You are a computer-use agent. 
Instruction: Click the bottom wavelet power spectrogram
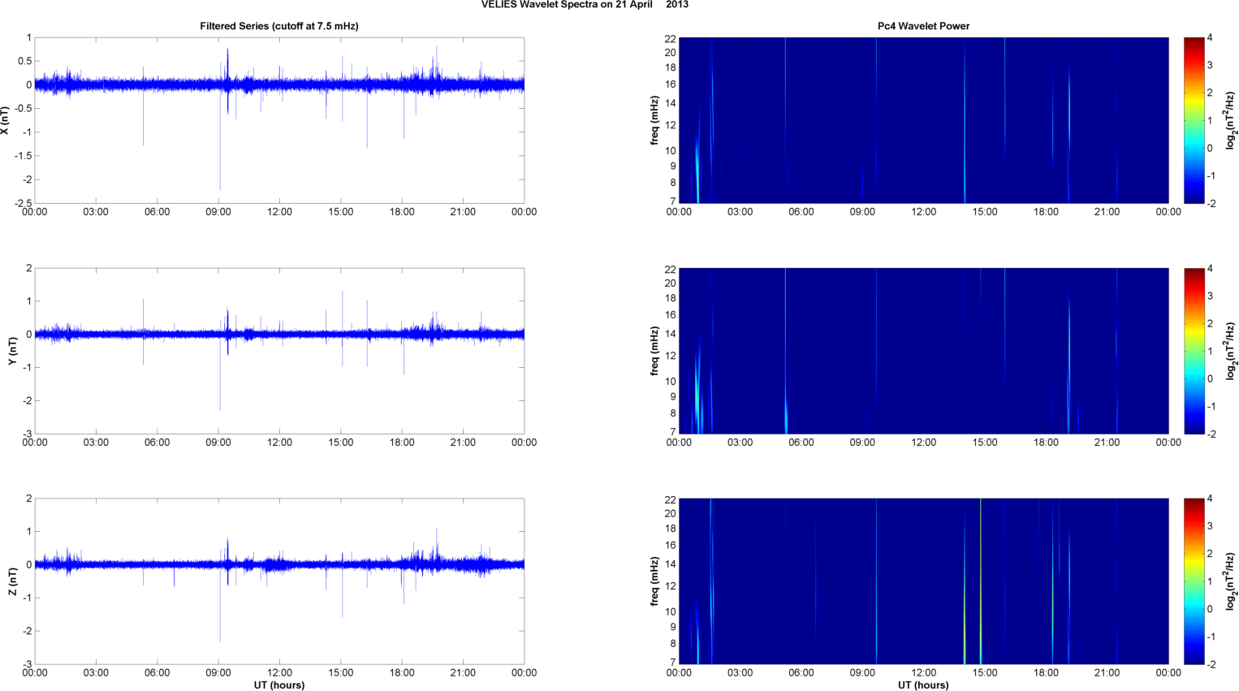click(923, 581)
